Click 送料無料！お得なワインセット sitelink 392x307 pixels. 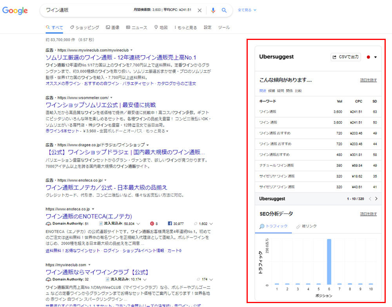(73, 251)
